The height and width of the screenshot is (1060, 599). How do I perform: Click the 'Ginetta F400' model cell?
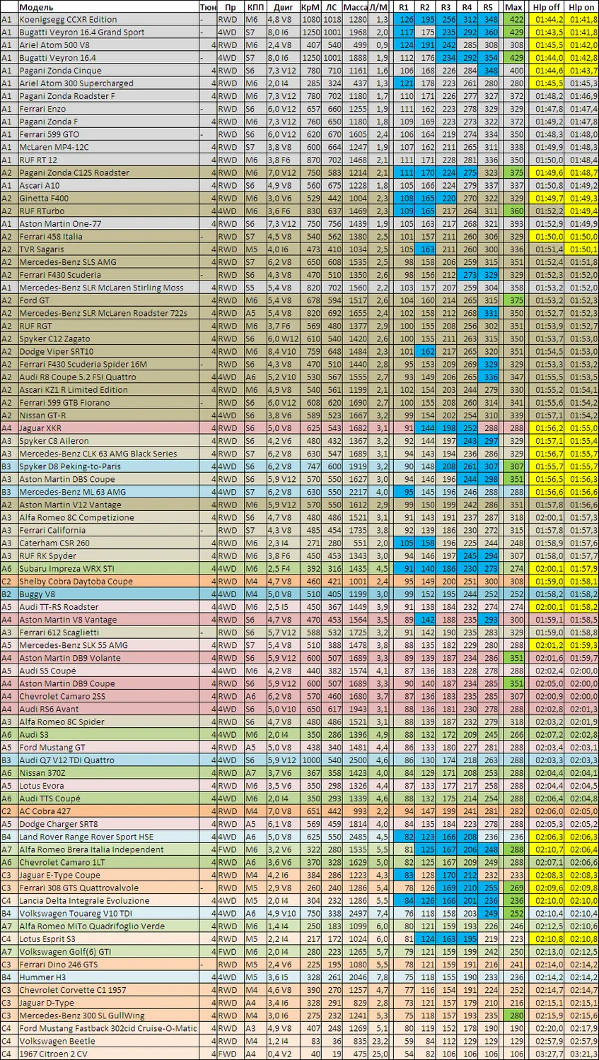click(107, 199)
